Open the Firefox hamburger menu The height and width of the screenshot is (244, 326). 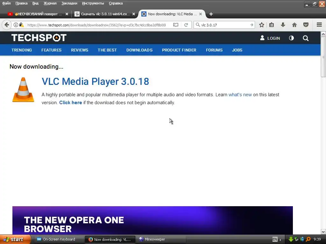pos(319,25)
